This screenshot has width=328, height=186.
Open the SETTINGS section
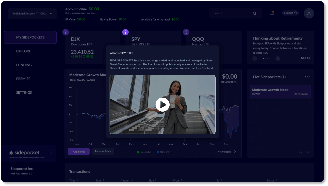24,92
